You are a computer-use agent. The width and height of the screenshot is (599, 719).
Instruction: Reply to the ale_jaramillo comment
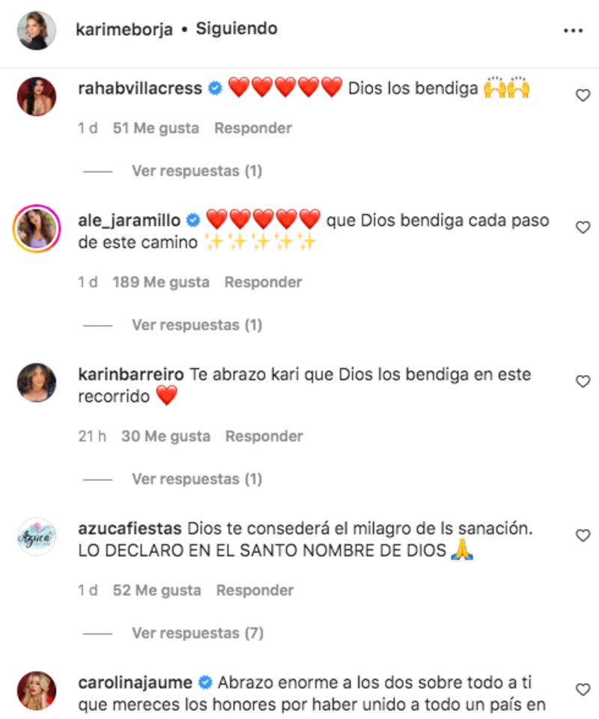pos(263,282)
